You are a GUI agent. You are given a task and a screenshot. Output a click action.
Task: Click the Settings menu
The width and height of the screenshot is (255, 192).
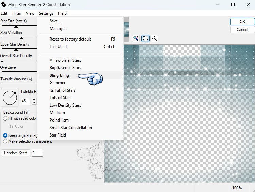(x=46, y=13)
